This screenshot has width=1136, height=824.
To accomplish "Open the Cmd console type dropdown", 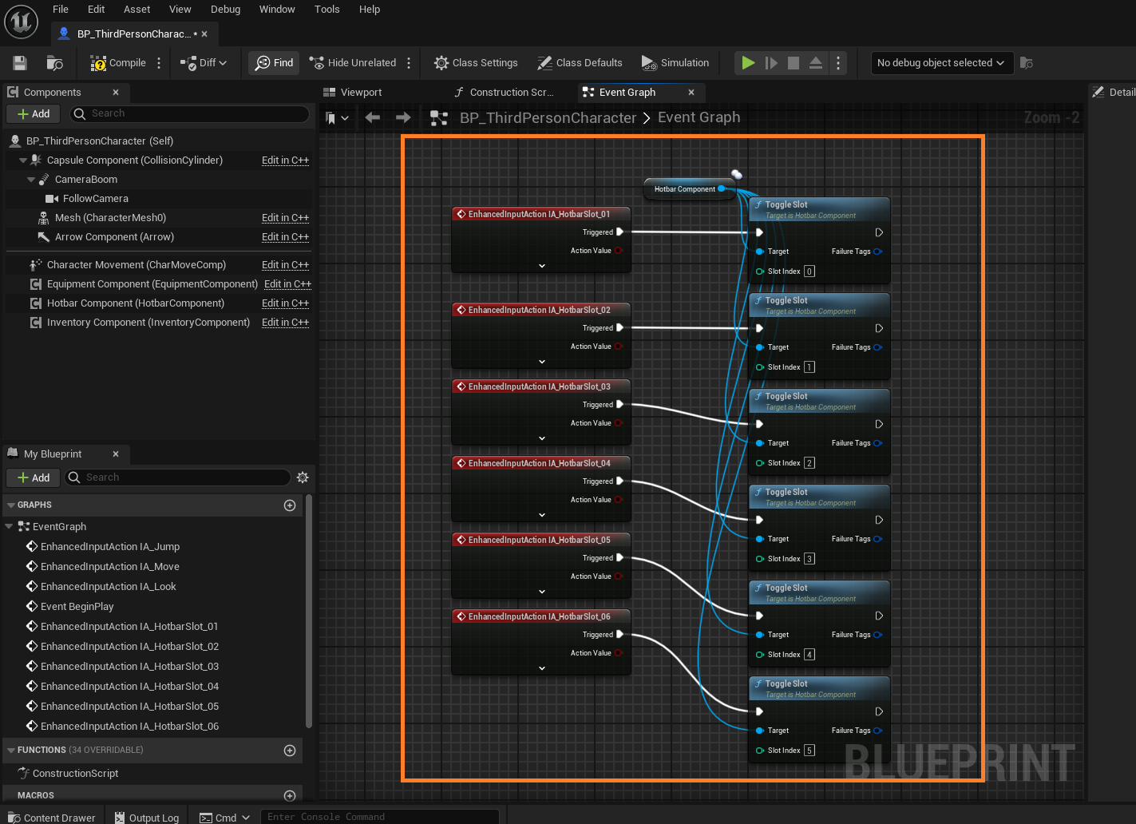I will pos(225,818).
